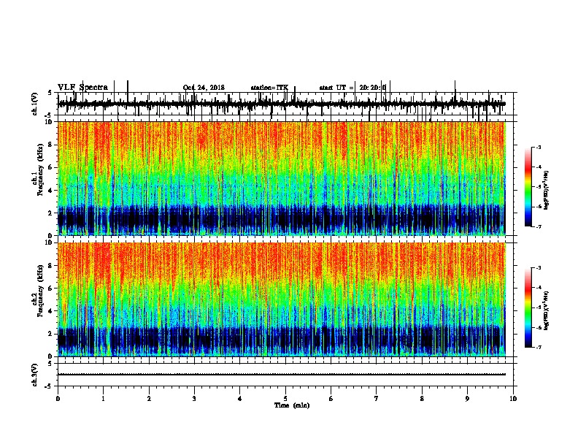Click the -3 value on ch.1 colorbar

tap(538, 147)
